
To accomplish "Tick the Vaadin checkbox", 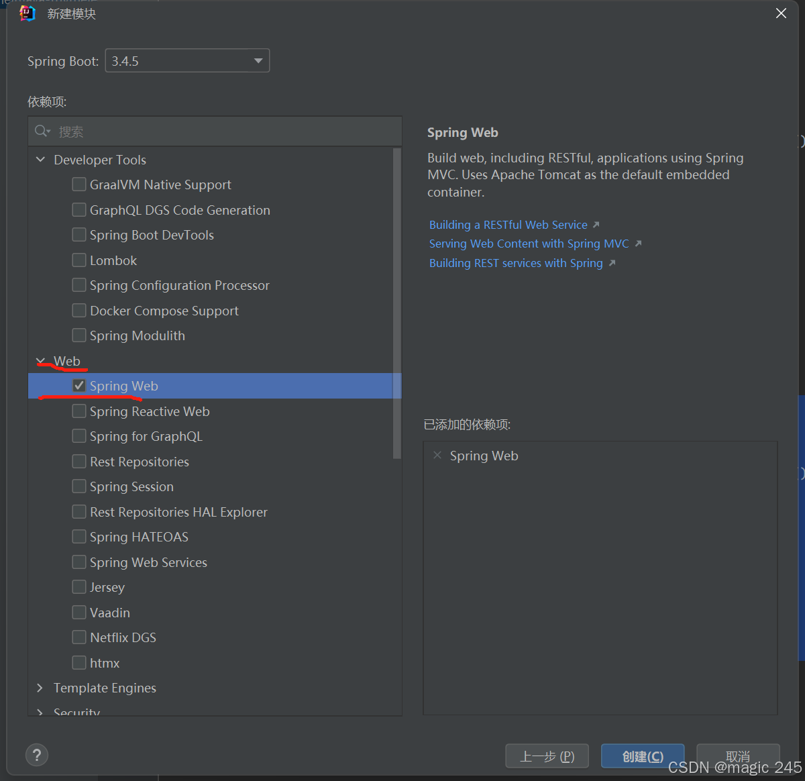I will [79, 613].
